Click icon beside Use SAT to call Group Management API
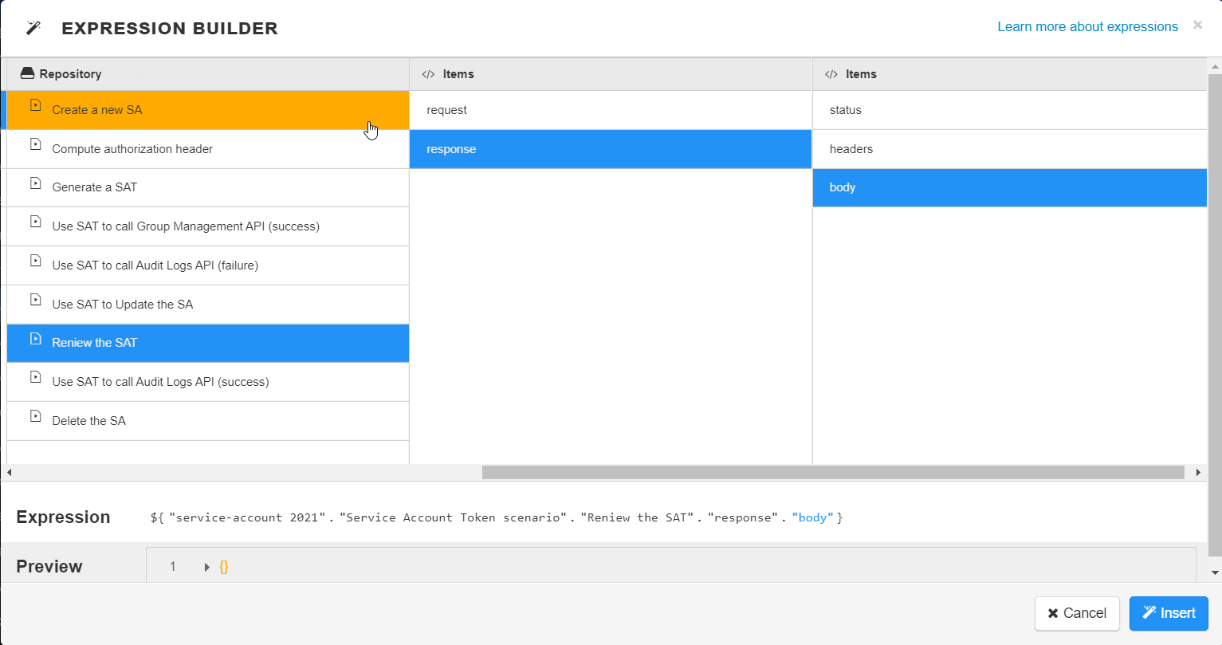1222x645 pixels. 35,222
